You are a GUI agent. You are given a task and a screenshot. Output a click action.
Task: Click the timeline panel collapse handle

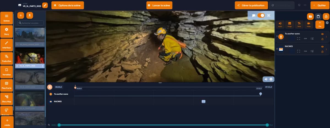[160, 83]
